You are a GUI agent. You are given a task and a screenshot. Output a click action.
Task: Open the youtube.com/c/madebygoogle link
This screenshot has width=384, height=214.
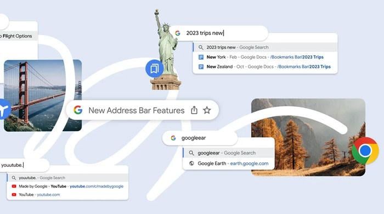pyautogui.click(x=97, y=187)
